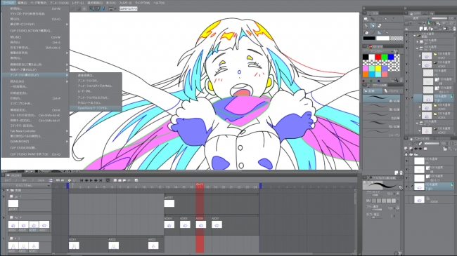The image size is (457, 256).
Task: Choose the シャーペン mechanical pencil brush
Action: [x=382, y=133]
